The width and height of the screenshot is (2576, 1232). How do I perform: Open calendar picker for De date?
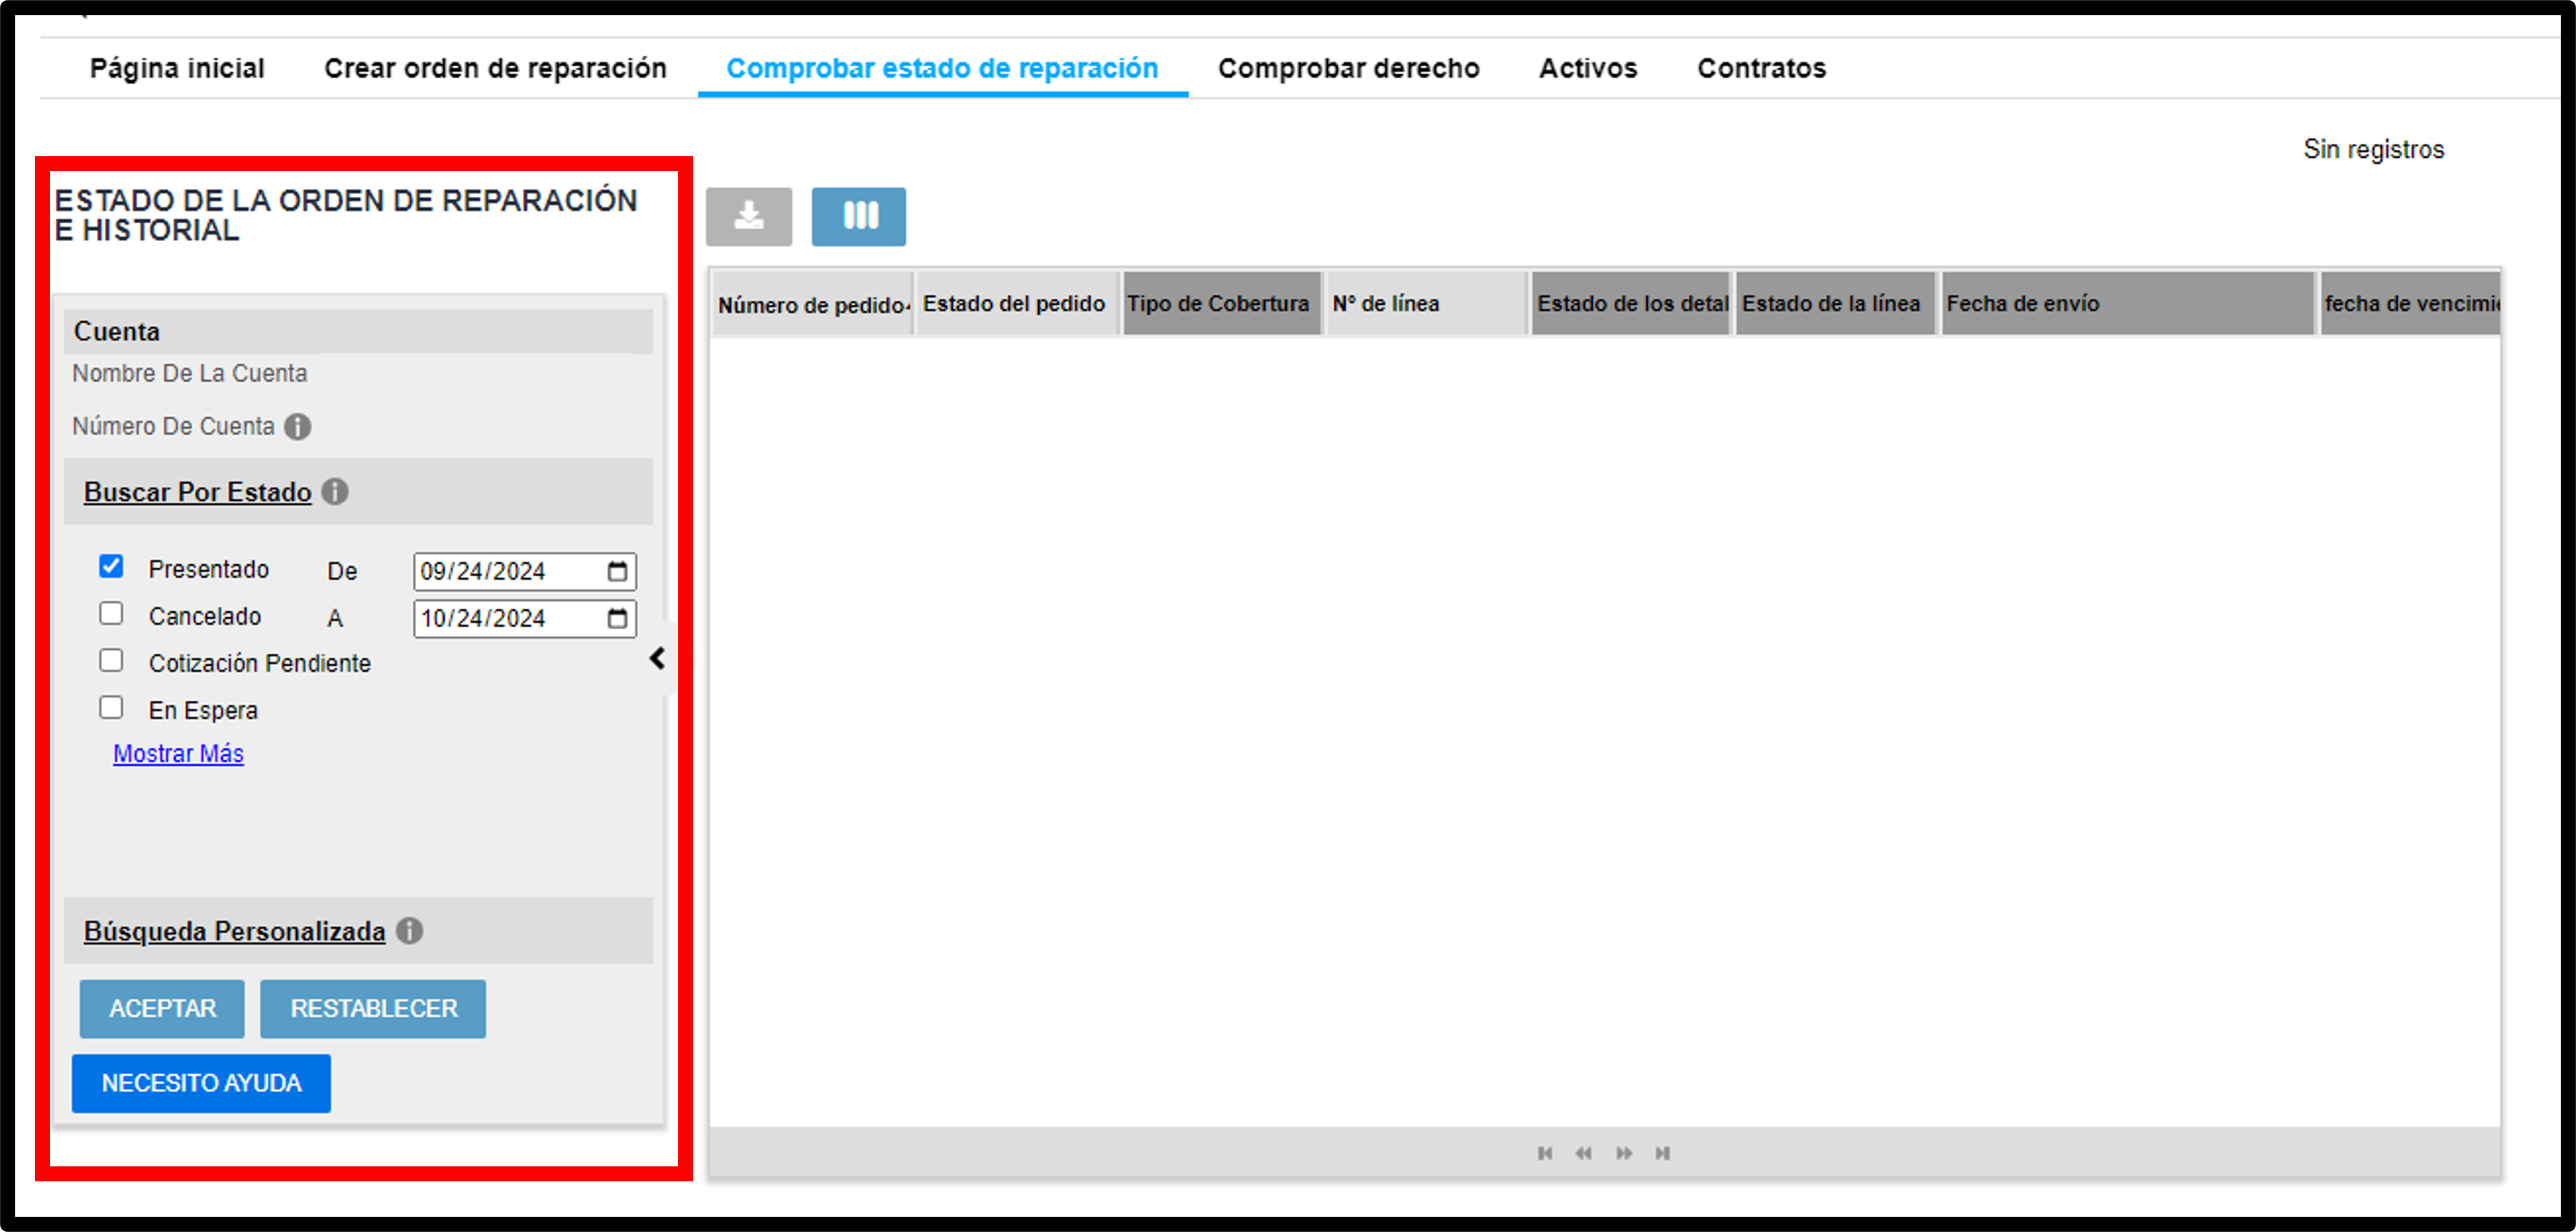tap(617, 571)
